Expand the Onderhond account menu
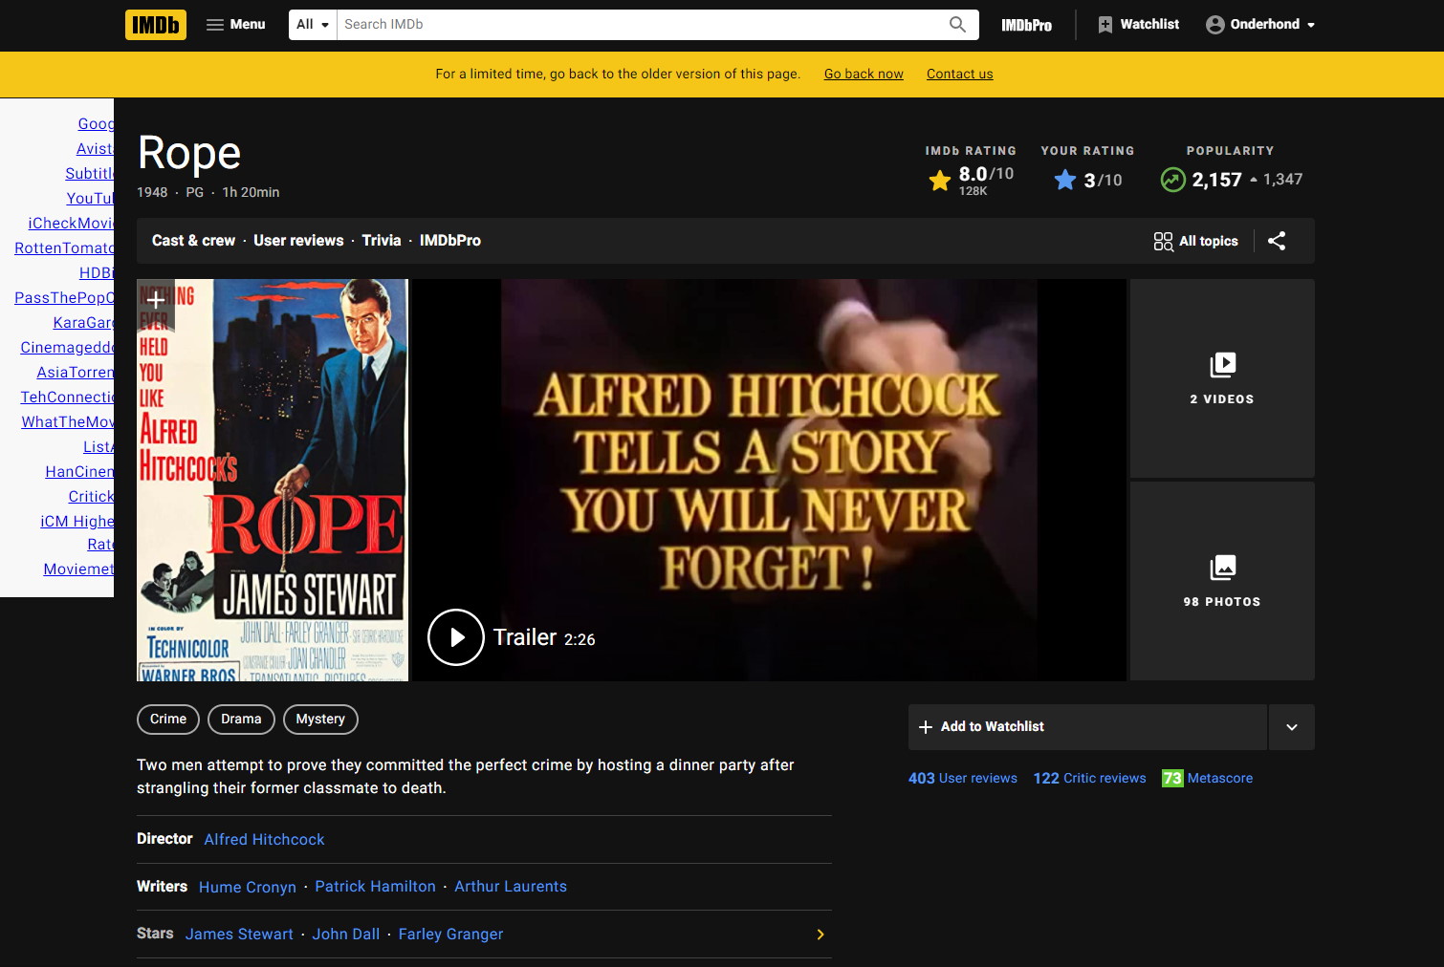This screenshot has width=1444, height=967. pyautogui.click(x=1260, y=25)
